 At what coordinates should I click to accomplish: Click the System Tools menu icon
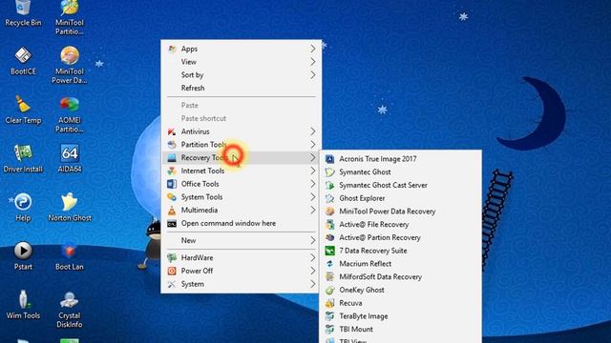point(172,197)
